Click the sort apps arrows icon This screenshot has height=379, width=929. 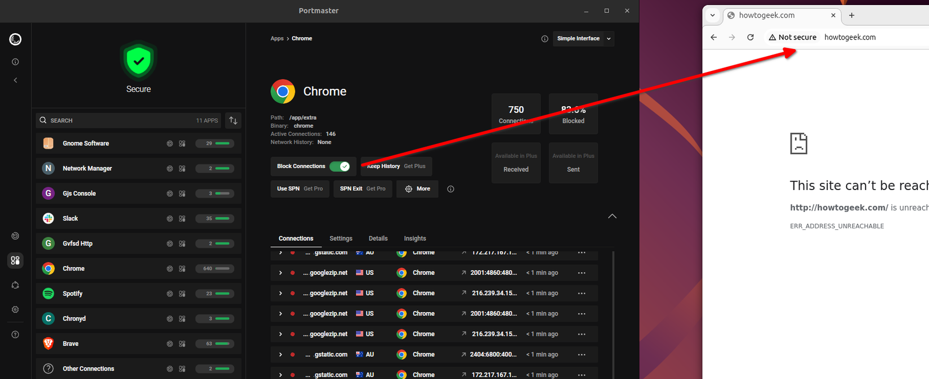233,120
